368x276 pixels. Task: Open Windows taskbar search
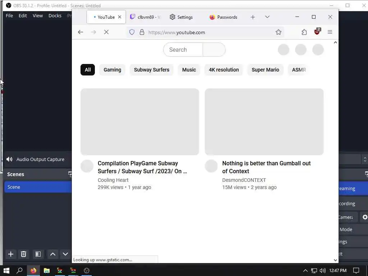click(x=19, y=271)
